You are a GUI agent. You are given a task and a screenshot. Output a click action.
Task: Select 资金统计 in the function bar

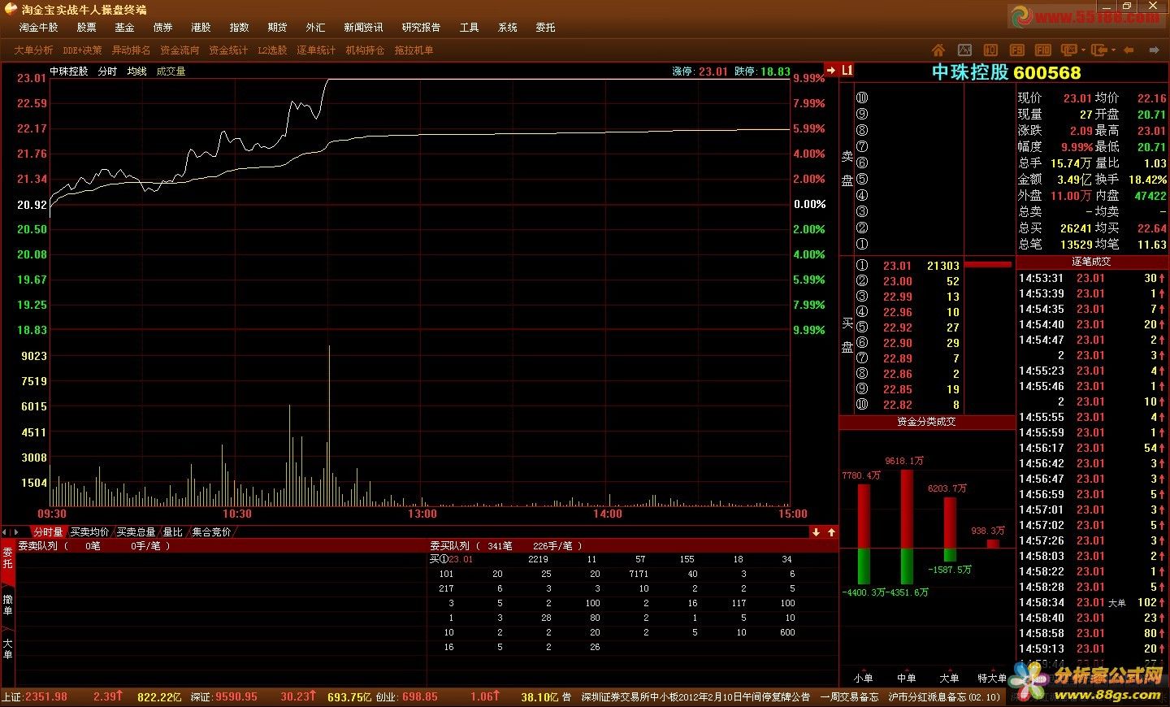[229, 50]
